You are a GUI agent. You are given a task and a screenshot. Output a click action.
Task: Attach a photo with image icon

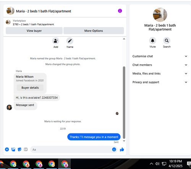tap(13, 149)
